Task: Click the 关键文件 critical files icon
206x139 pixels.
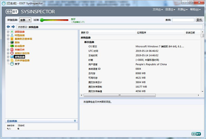Action: click(12, 50)
